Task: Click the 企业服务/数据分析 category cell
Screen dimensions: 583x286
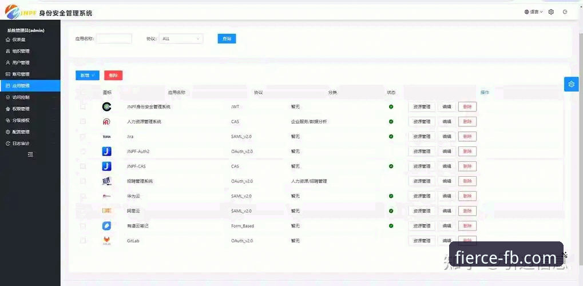Action: pyautogui.click(x=309, y=122)
